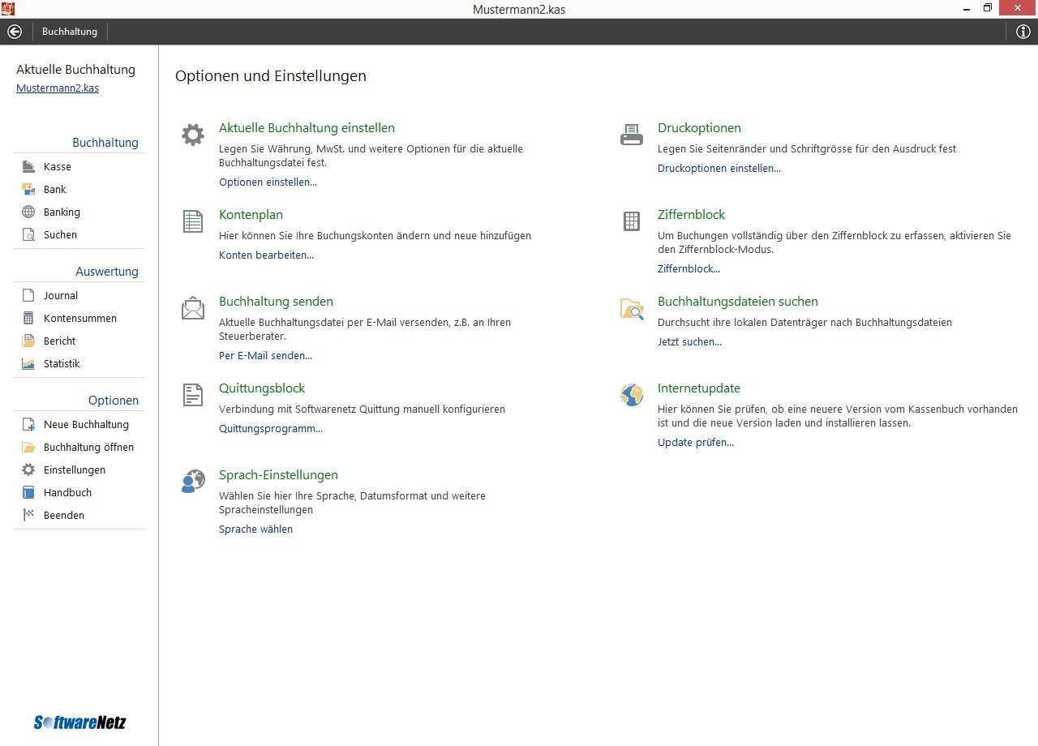
Task: Click the Ziffernblock... link
Action: pos(688,268)
